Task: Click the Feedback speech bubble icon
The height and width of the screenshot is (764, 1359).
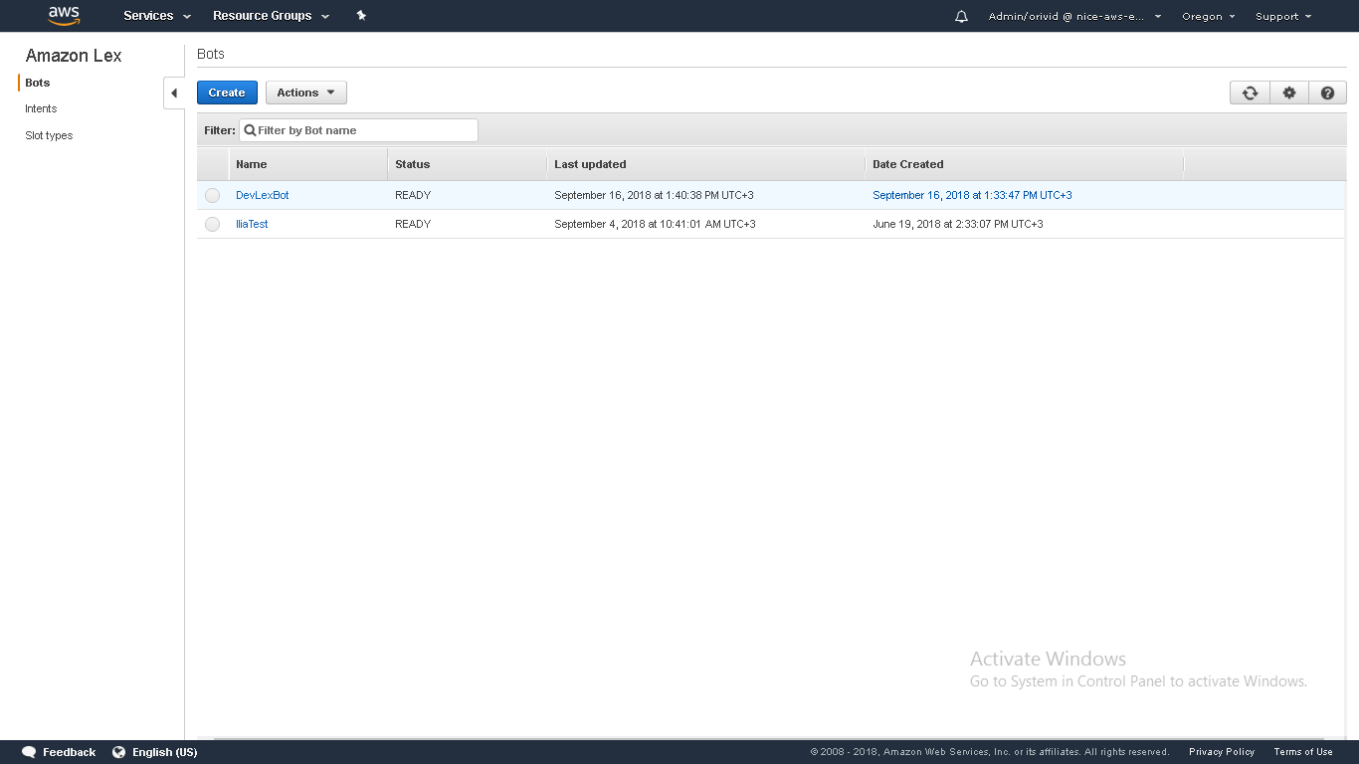Action: click(x=29, y=752)
